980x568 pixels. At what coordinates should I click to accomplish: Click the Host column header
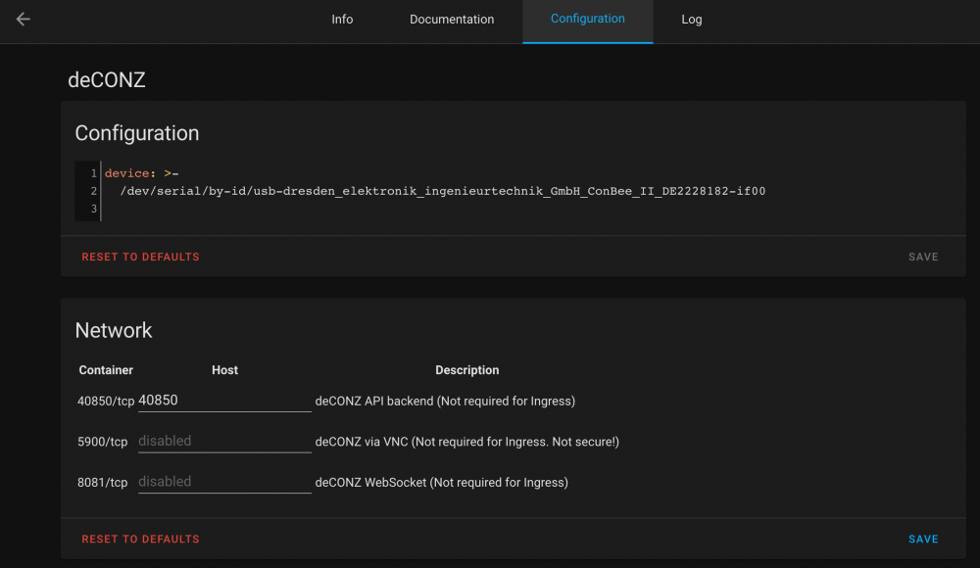pyautogui.click(x=224, y=370)
